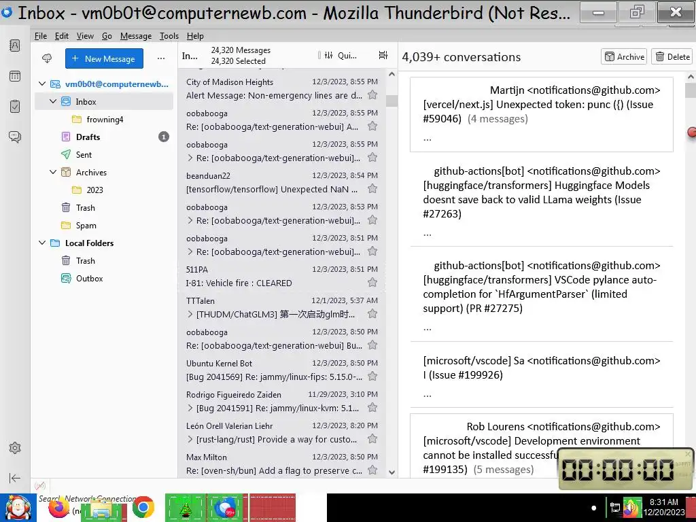Click the taskbar clock 8:31 AM
Viewport: 696px width, 522px height.
[664, 507]
